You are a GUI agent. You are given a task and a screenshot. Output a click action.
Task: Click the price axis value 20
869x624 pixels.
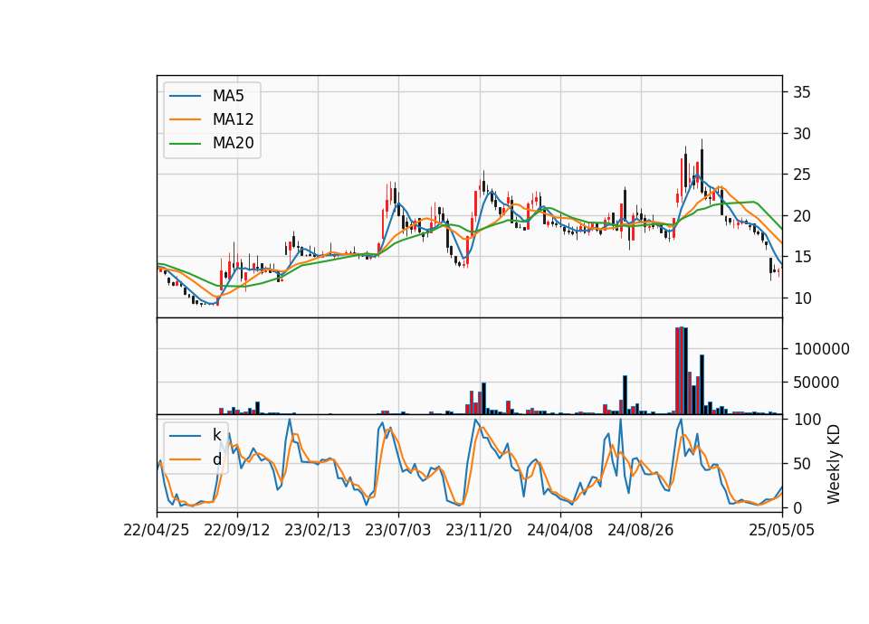click(801, 216)
